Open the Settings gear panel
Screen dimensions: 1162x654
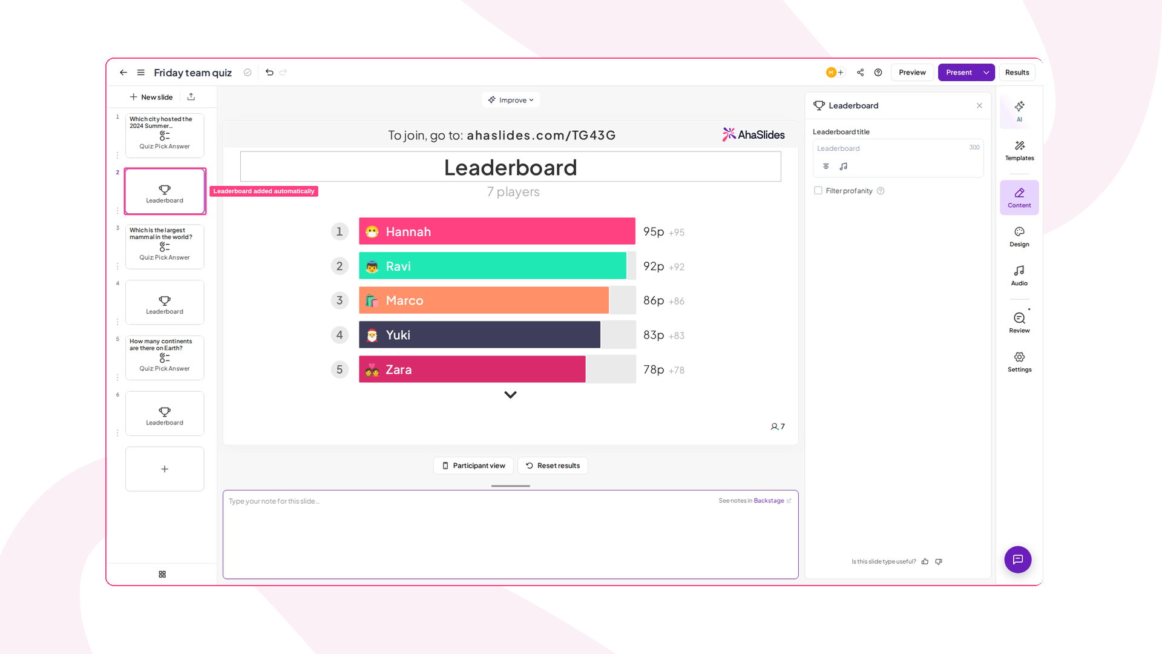coord(1019,362)
